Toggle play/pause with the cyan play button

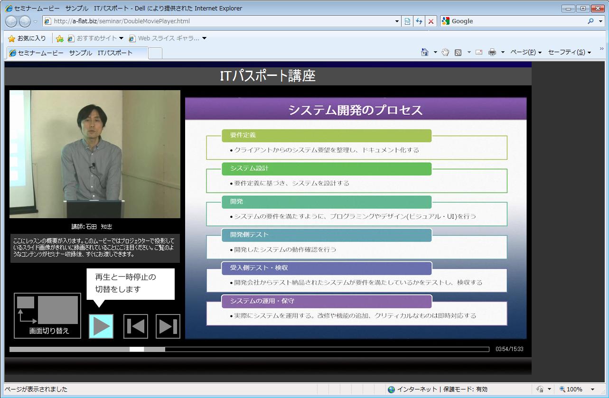tap(101, 326)
